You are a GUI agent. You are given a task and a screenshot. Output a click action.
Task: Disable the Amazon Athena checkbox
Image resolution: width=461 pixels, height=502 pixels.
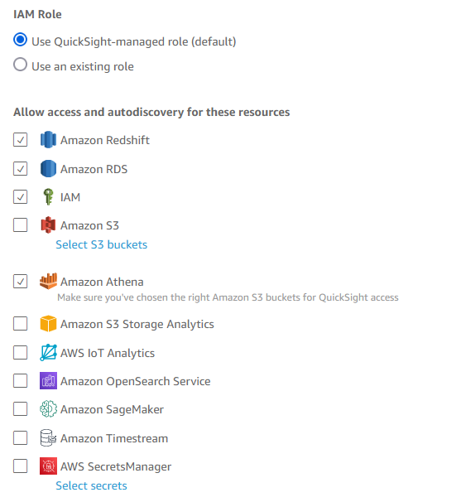20,282
